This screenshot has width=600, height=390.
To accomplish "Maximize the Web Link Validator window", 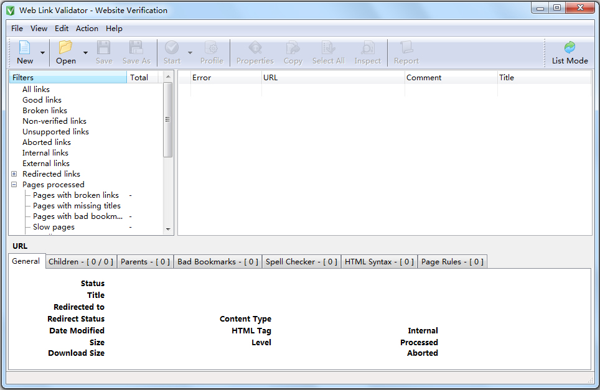I will click(557, 8).
